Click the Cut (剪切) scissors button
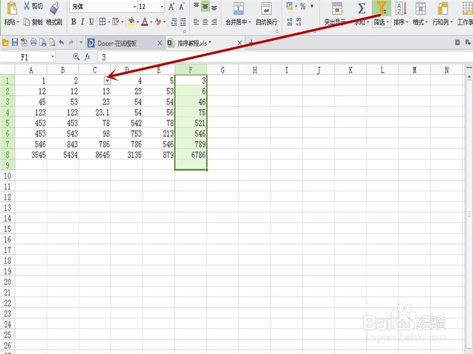Viewport: 473px width, 354px height. coord(33,6)
